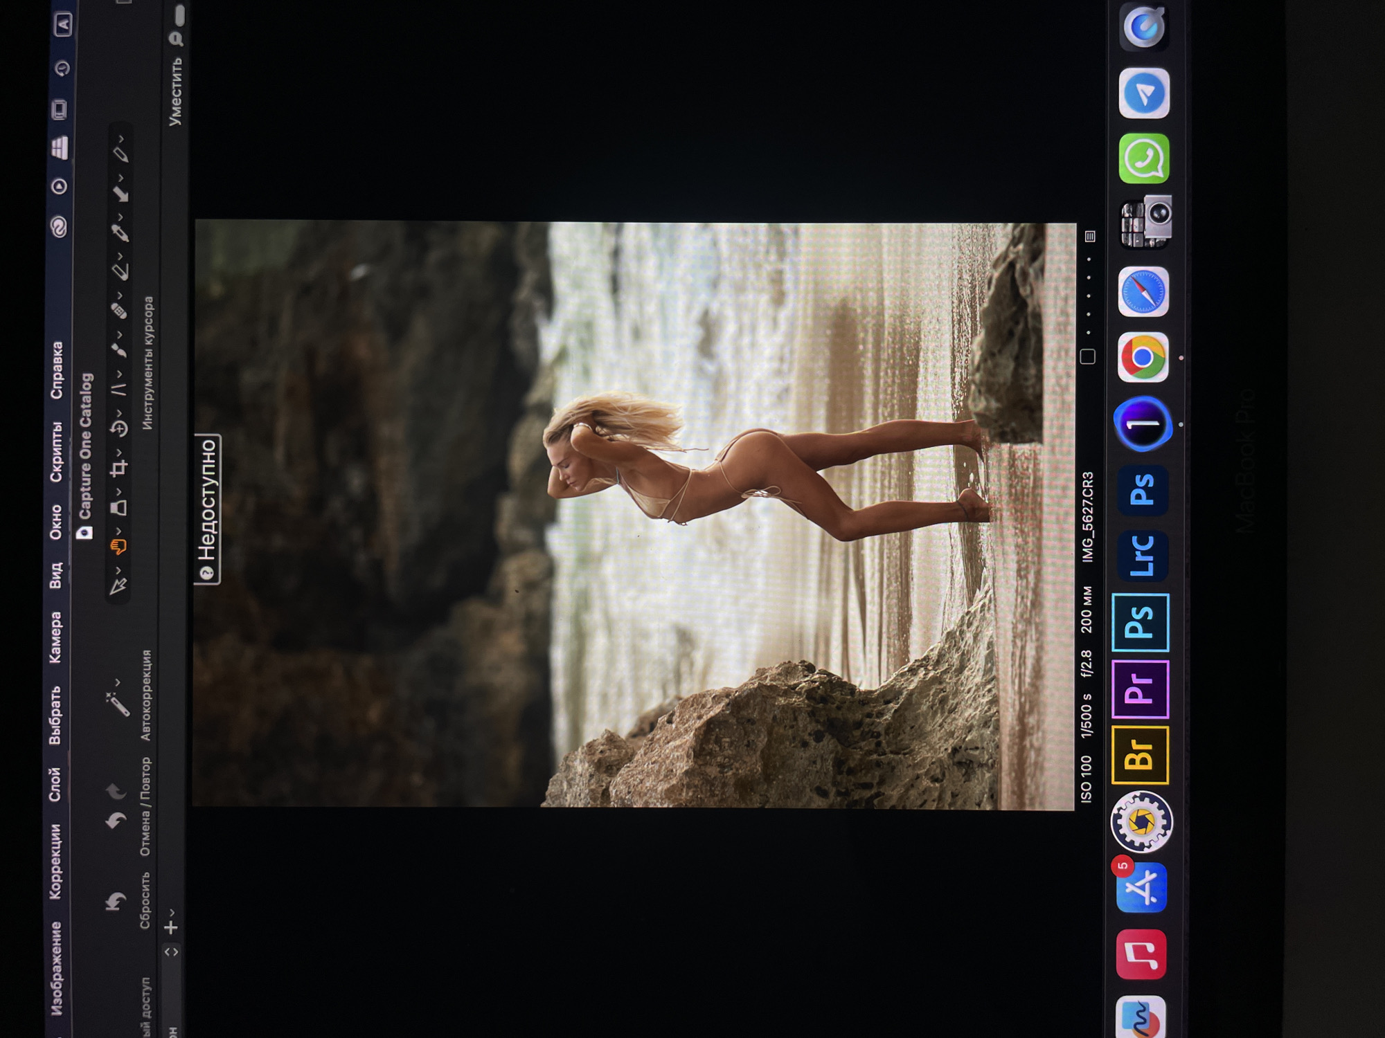
Task: Select the Annotations pencil tool
Action: point(121,154)
